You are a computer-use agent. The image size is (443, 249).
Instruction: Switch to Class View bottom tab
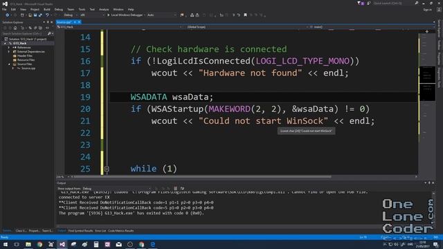coord(21,231)
